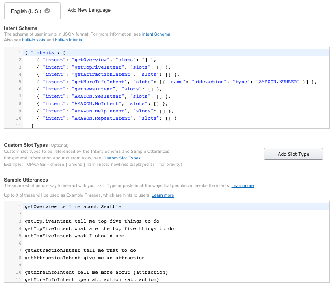Click the 'give me an attraction' utterance line
Image resolution: width=336 pixels, height=292 pixels.
85,258
